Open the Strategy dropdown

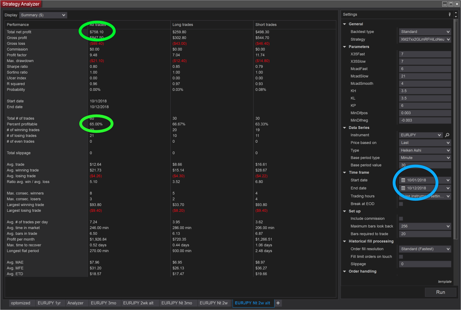[425, 39]
